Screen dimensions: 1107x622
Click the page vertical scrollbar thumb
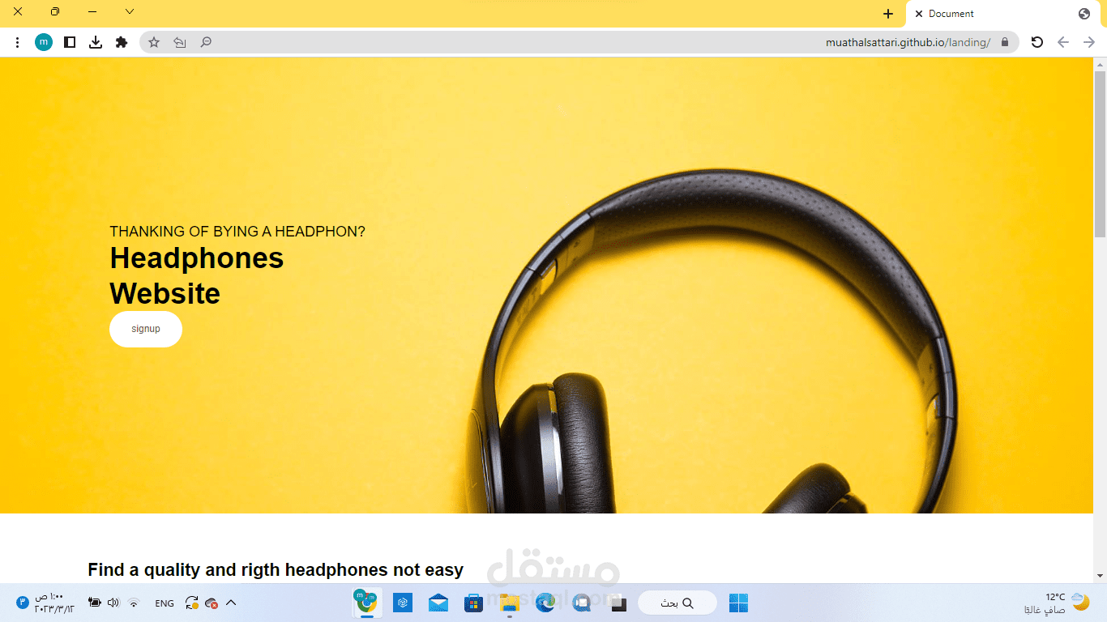[1100, 154]
